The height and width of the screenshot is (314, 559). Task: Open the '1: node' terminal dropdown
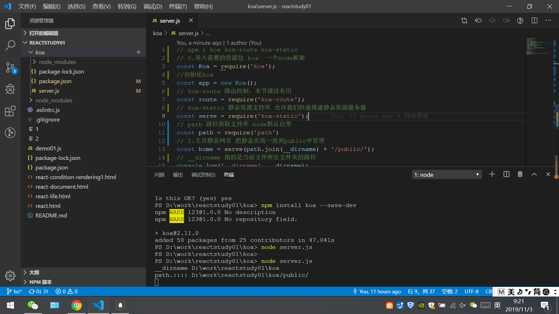(447, 174)
